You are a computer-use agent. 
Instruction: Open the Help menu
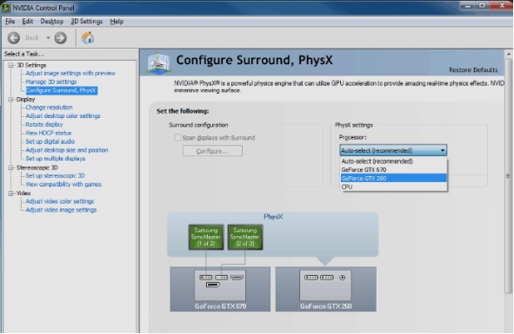(117, 22)
